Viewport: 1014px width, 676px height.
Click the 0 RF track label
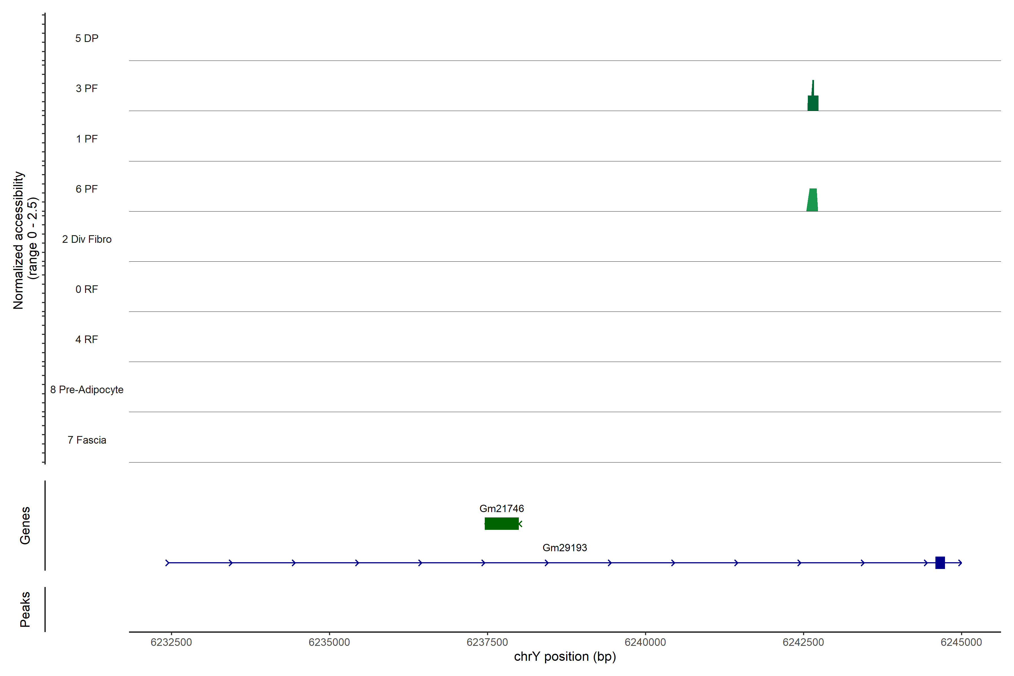(x=87, y=289)
